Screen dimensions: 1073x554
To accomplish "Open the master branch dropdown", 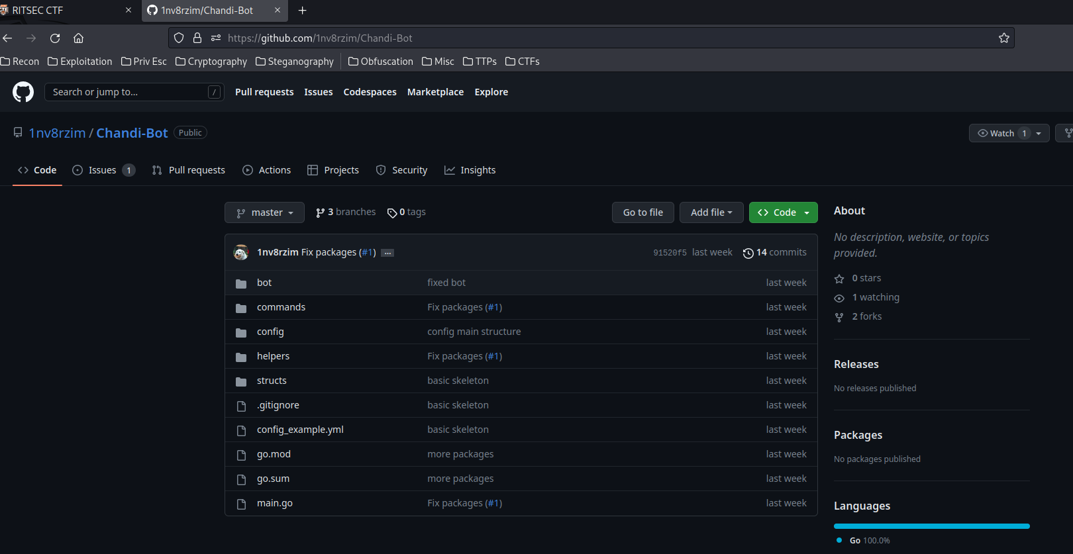I will pyautogui.click(x=264, y=212).
